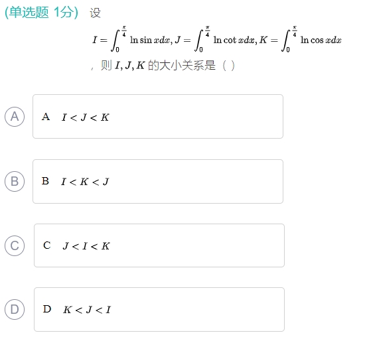Click the 设 character after the label
This screenshot has height=341, width=367.
tap(96, 13)
